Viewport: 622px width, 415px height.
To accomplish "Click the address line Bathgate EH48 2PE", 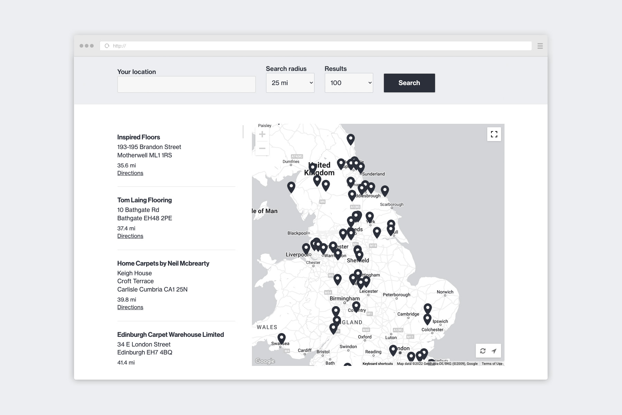I will 145,218.
